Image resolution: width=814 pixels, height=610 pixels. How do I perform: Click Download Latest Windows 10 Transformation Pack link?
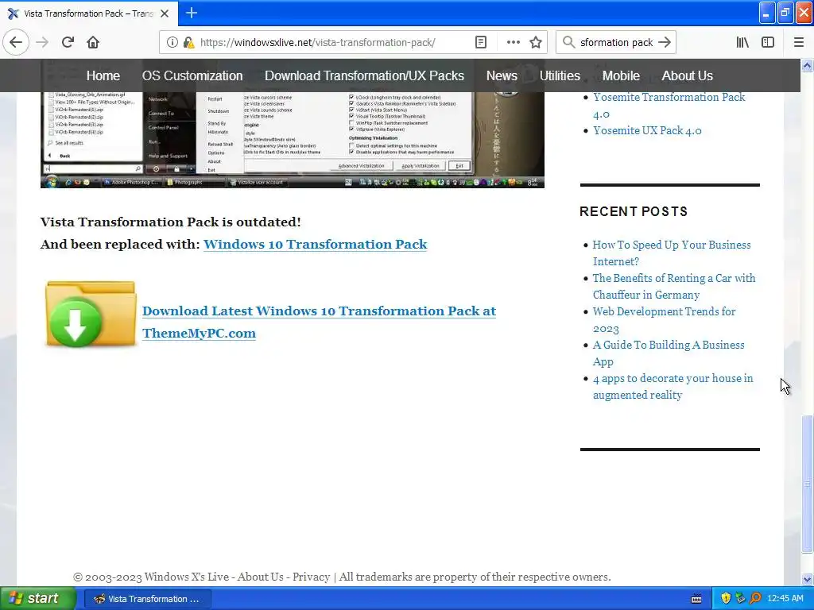[x=319, y=322]
